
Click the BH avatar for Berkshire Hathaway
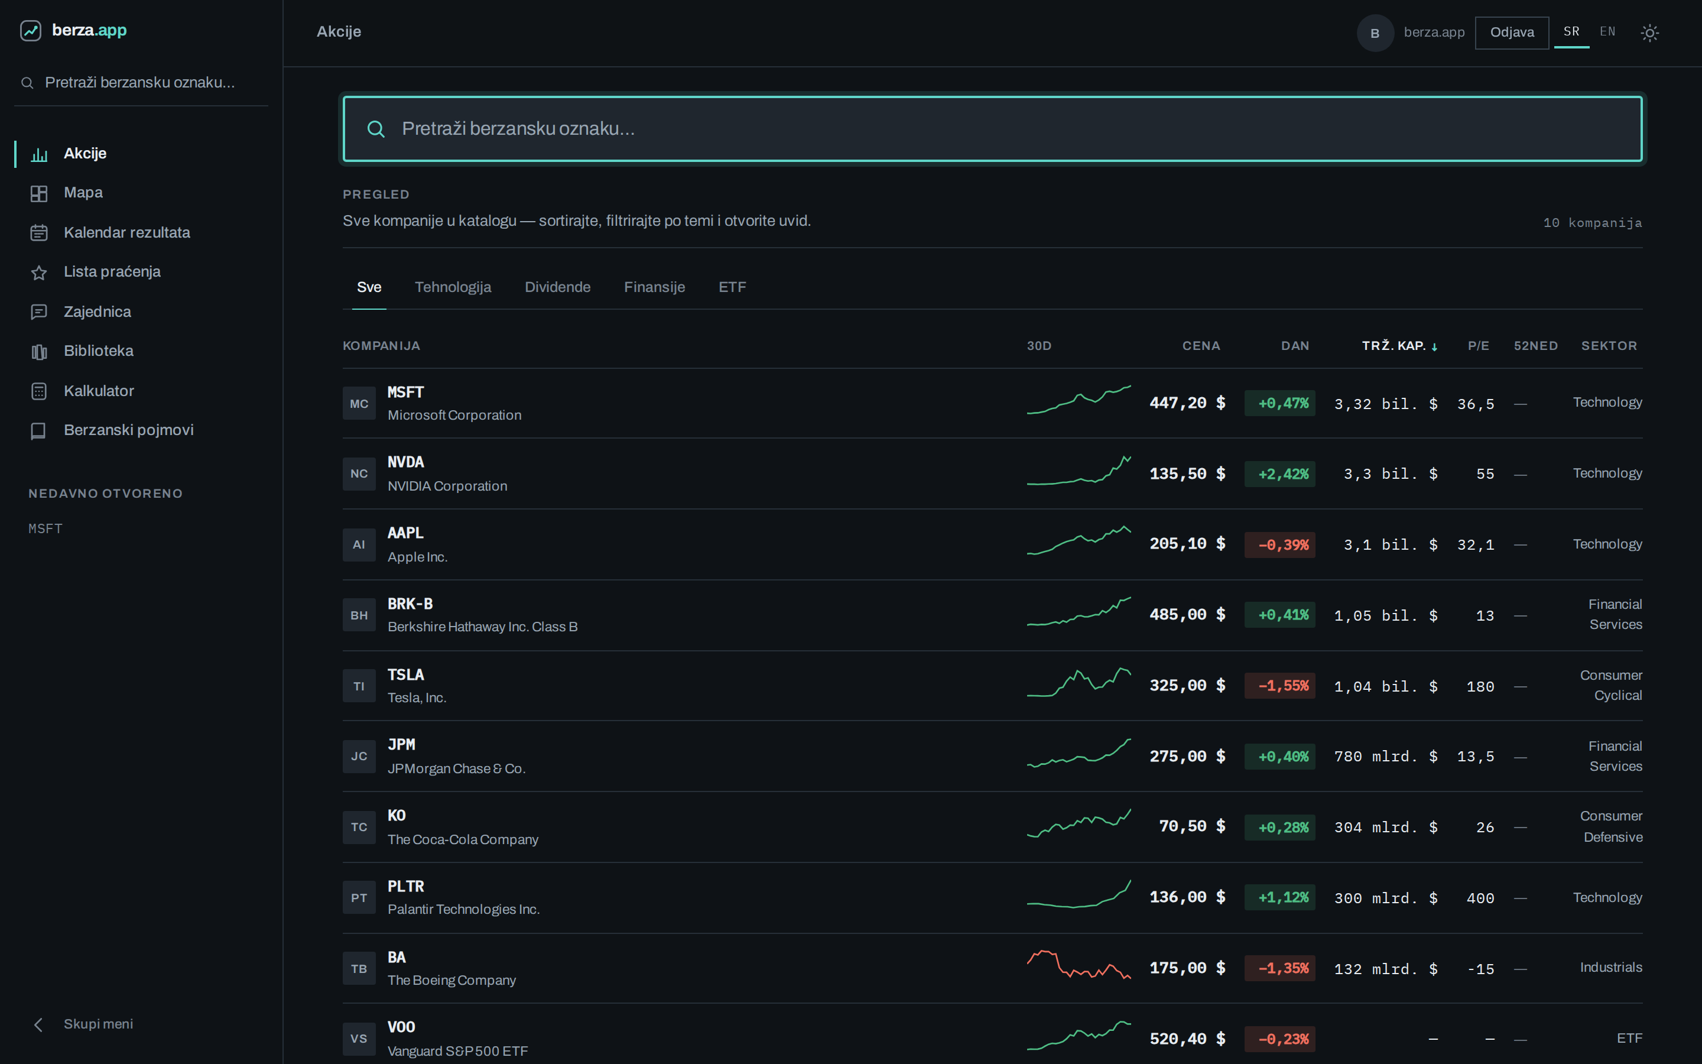click(x=359, y=616)
